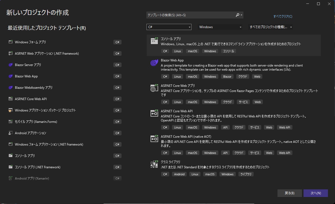Close the new project dialog
335x204 pixels.
point(329,4)
